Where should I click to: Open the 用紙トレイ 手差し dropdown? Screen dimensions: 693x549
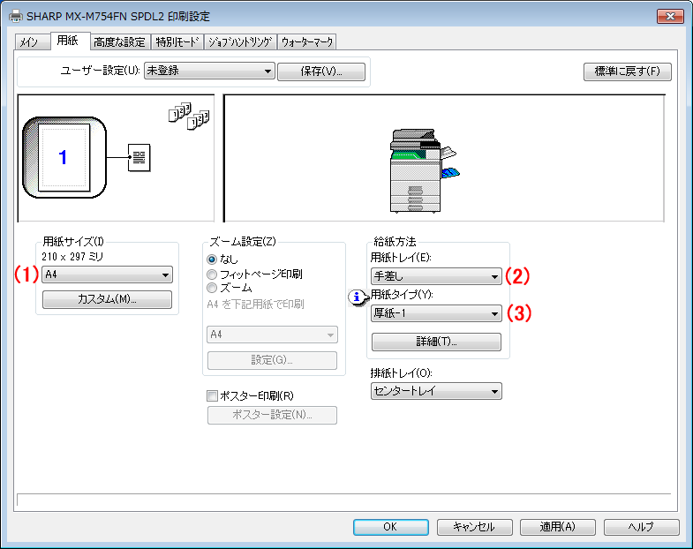(x=436, y=276)
